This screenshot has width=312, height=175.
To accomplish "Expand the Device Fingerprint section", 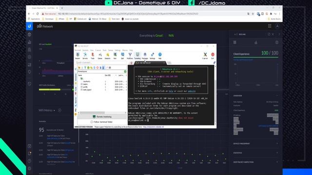I will coord(277,143).
